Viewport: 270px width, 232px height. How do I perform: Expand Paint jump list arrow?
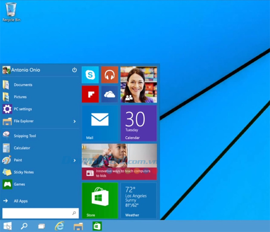pos(75,160)
